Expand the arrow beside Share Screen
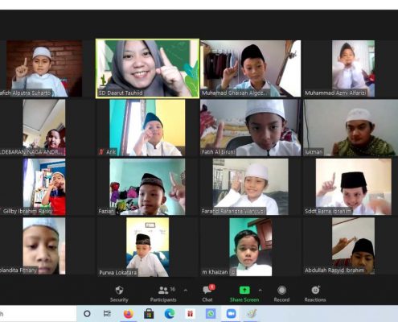 click(x=260, y=290)
